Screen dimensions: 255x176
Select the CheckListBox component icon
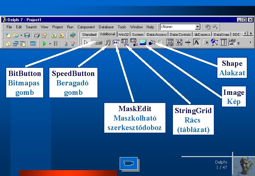pyautogui.click(x=179, y=42)
